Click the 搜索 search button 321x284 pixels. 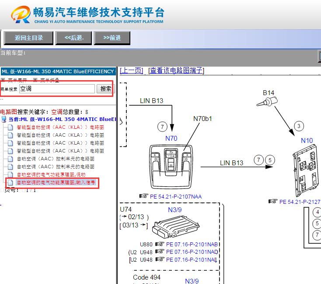coord(106,89)
